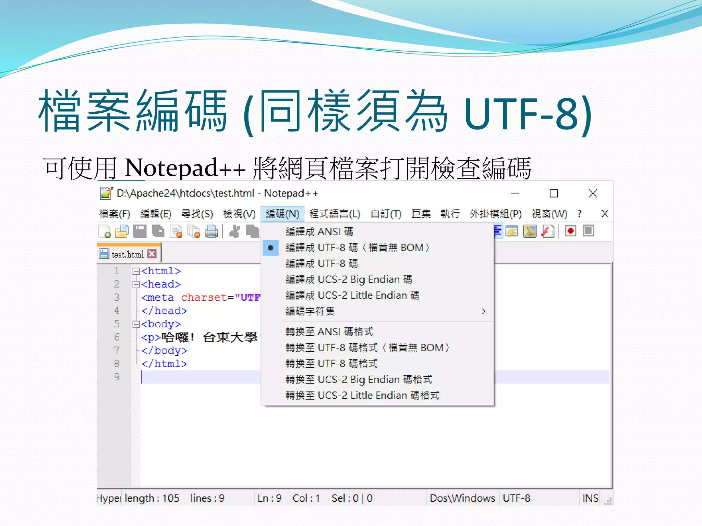Open the 外掛模組(P) menu
702x526 pixels.
[x=496, y=214]
